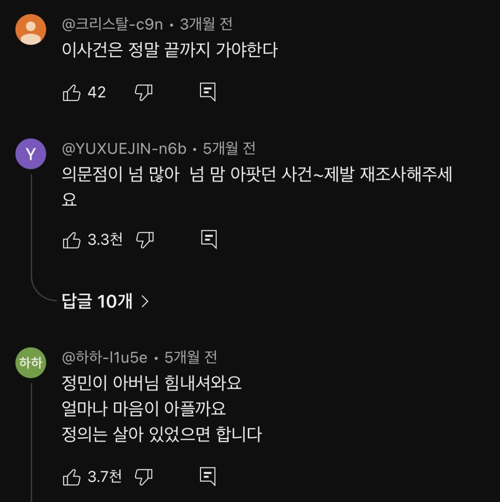Image resolution: width=500 pixels, height=502 pixels.
Task: Click the chevron next to 답글 10개
Action: 145,301
